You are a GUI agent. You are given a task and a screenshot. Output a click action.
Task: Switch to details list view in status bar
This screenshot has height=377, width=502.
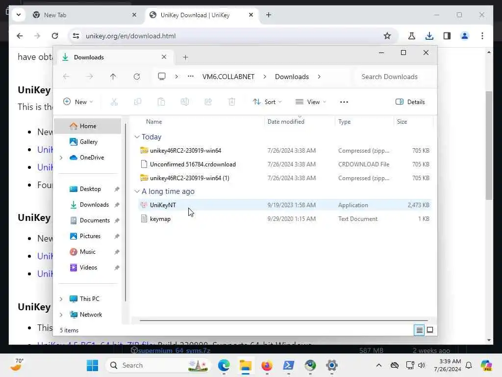(419, 330)
